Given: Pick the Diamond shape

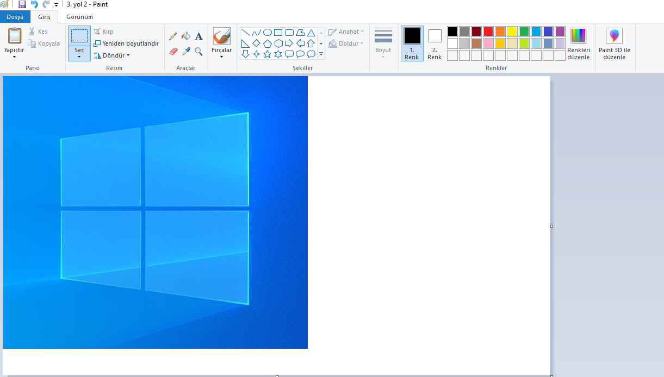Looking at the screenshot, I should 256,43.
